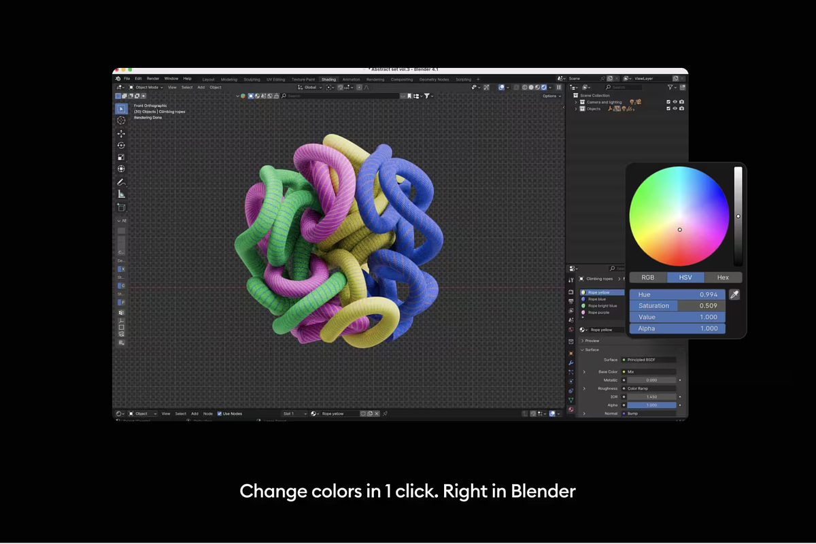Uncheck the Camera and lighting collection checkbox
The width and height of the screenshot is (816, 544).
[x=668, y=102]
